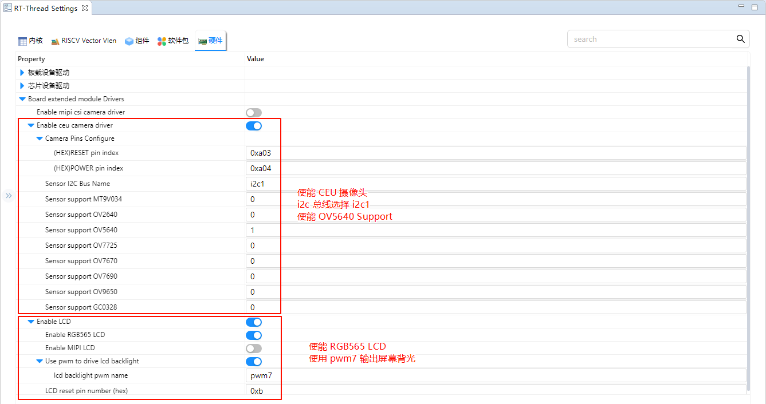The image size is (766, 404).
Task: Collapse Camera Pins Configure section
Action: 40,138
